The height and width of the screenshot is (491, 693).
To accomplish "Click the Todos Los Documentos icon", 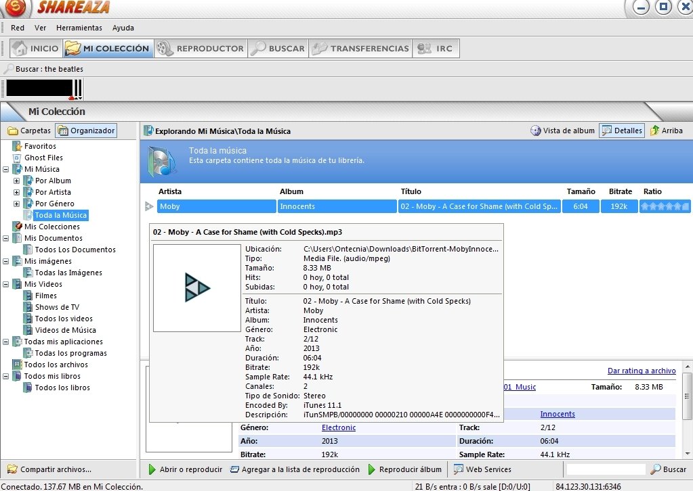I will [28, 250].
